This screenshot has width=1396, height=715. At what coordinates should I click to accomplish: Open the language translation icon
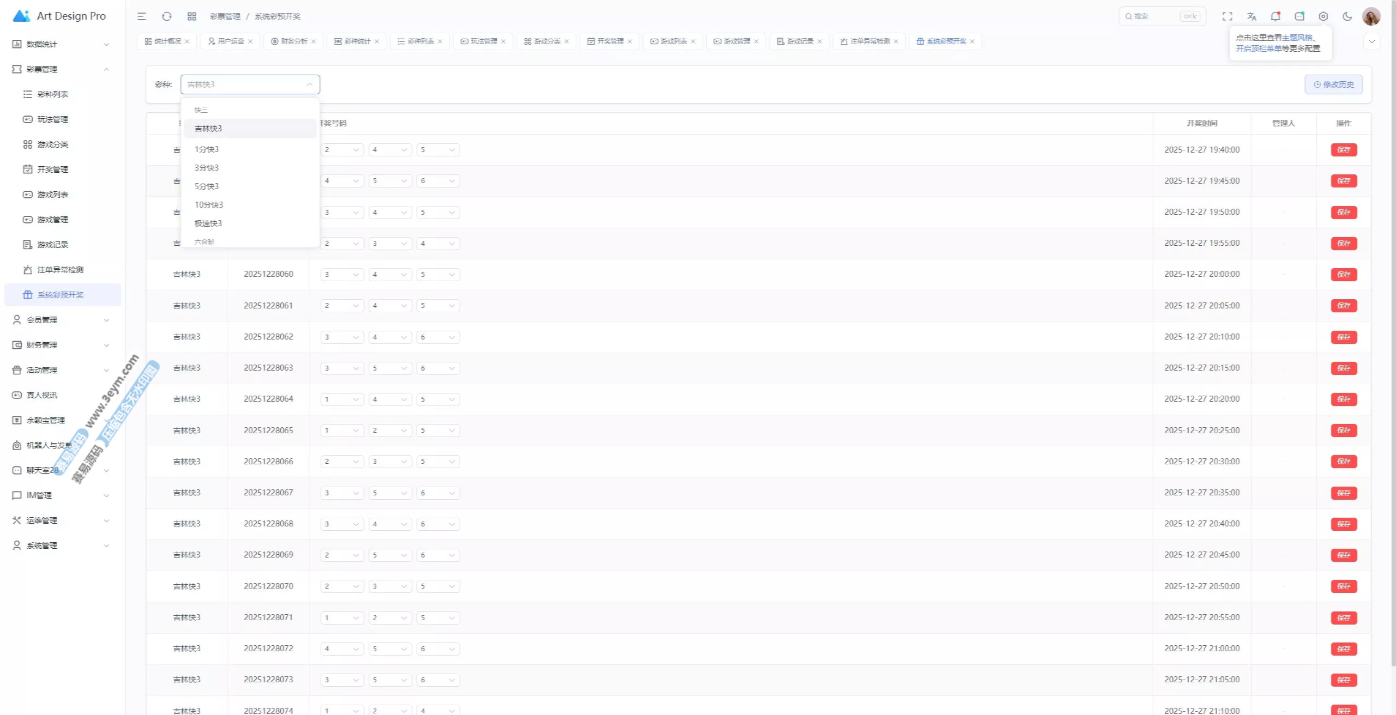pos(1251,16)
